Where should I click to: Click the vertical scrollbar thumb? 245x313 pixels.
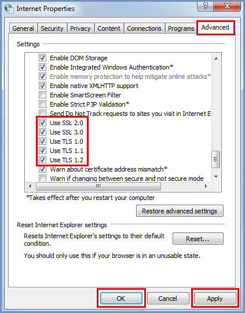pos(215,159)
